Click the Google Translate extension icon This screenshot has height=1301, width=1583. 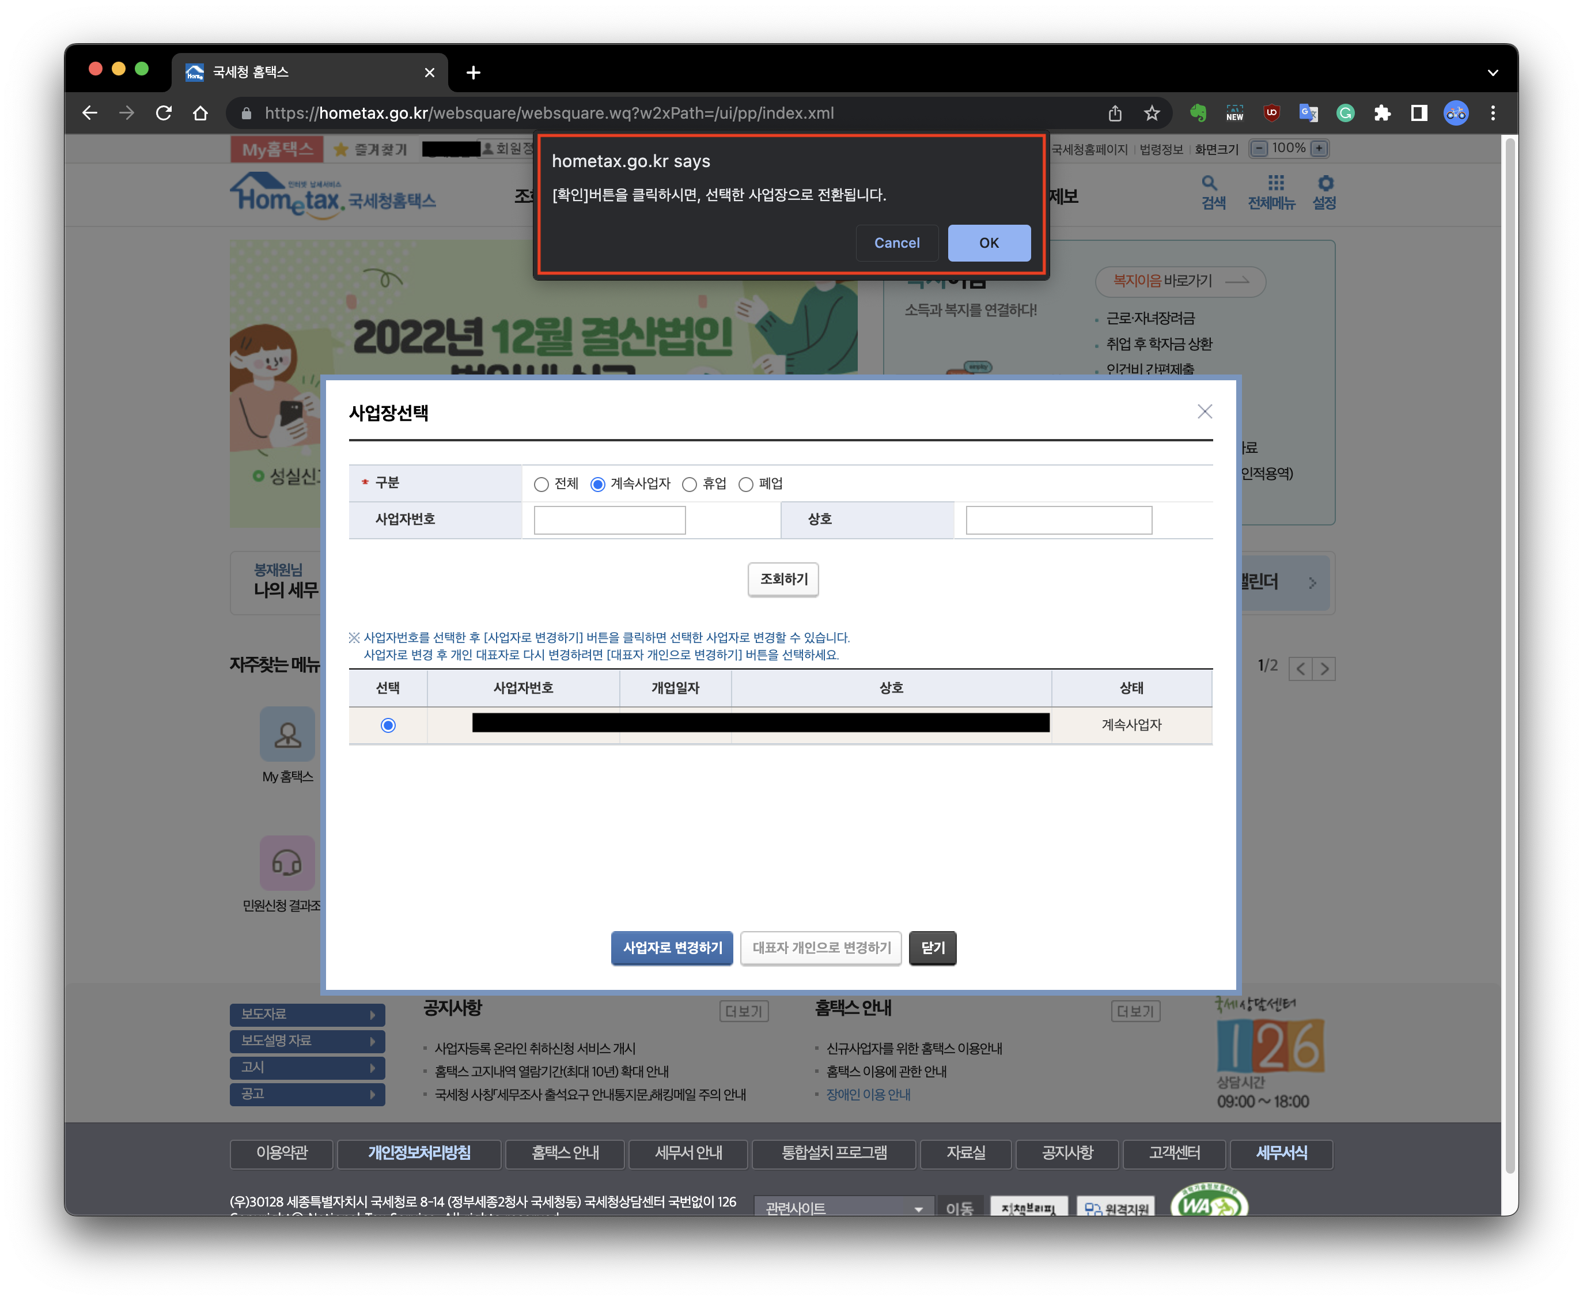(x=1308, y=113)
